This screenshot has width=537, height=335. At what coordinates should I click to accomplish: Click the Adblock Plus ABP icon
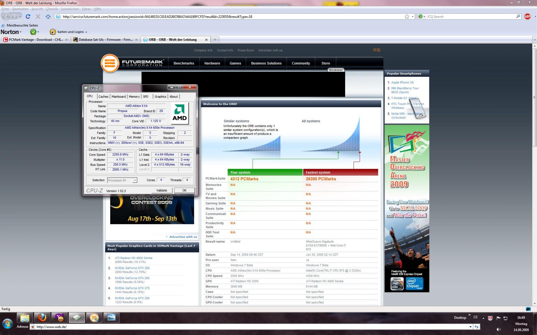[x=527, y=16]
